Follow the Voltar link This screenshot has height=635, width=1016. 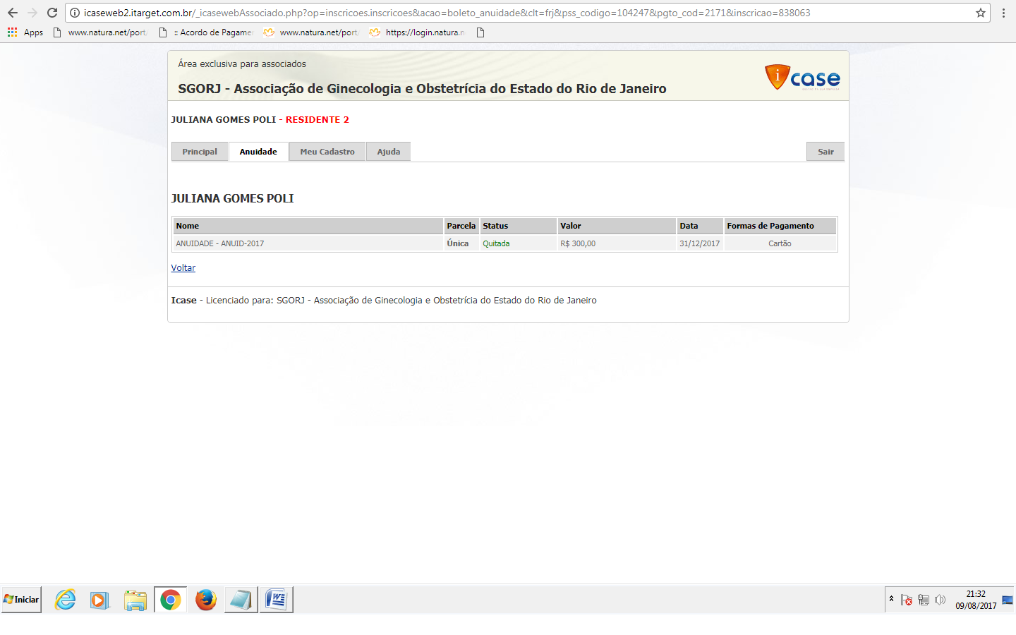pyautogui.click(x=183, y=268)
